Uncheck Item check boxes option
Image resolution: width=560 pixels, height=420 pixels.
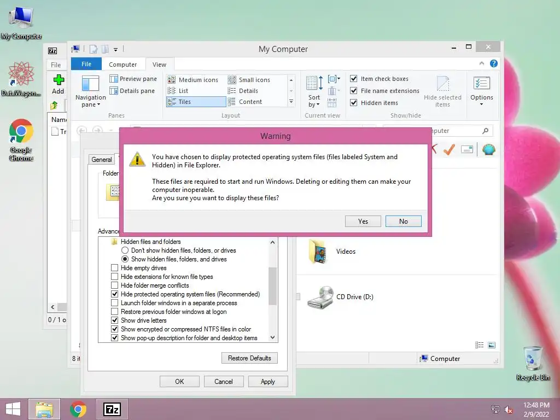click(x=354, y=79)
